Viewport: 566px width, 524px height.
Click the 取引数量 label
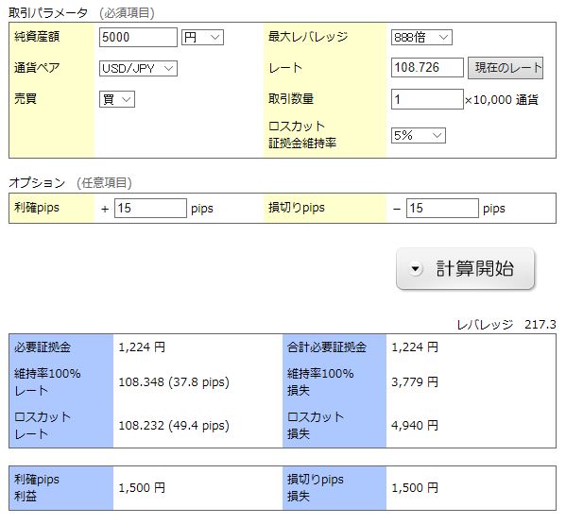[291, 98]
